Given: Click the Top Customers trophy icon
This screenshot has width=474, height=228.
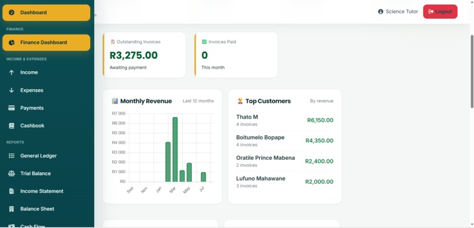Looking at the screenshot, I should pos(240,101).
